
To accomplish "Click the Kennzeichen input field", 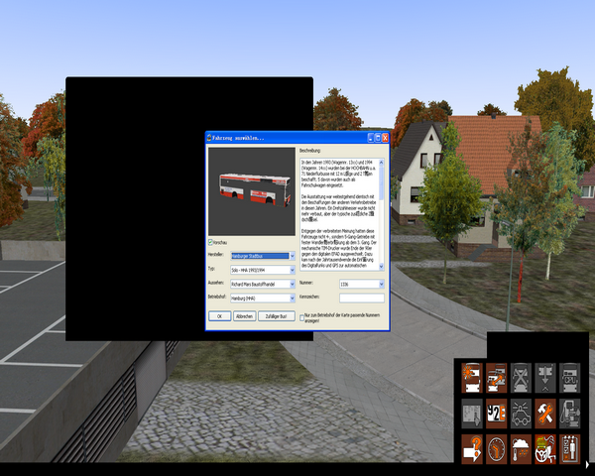I will tap(362, 297).
